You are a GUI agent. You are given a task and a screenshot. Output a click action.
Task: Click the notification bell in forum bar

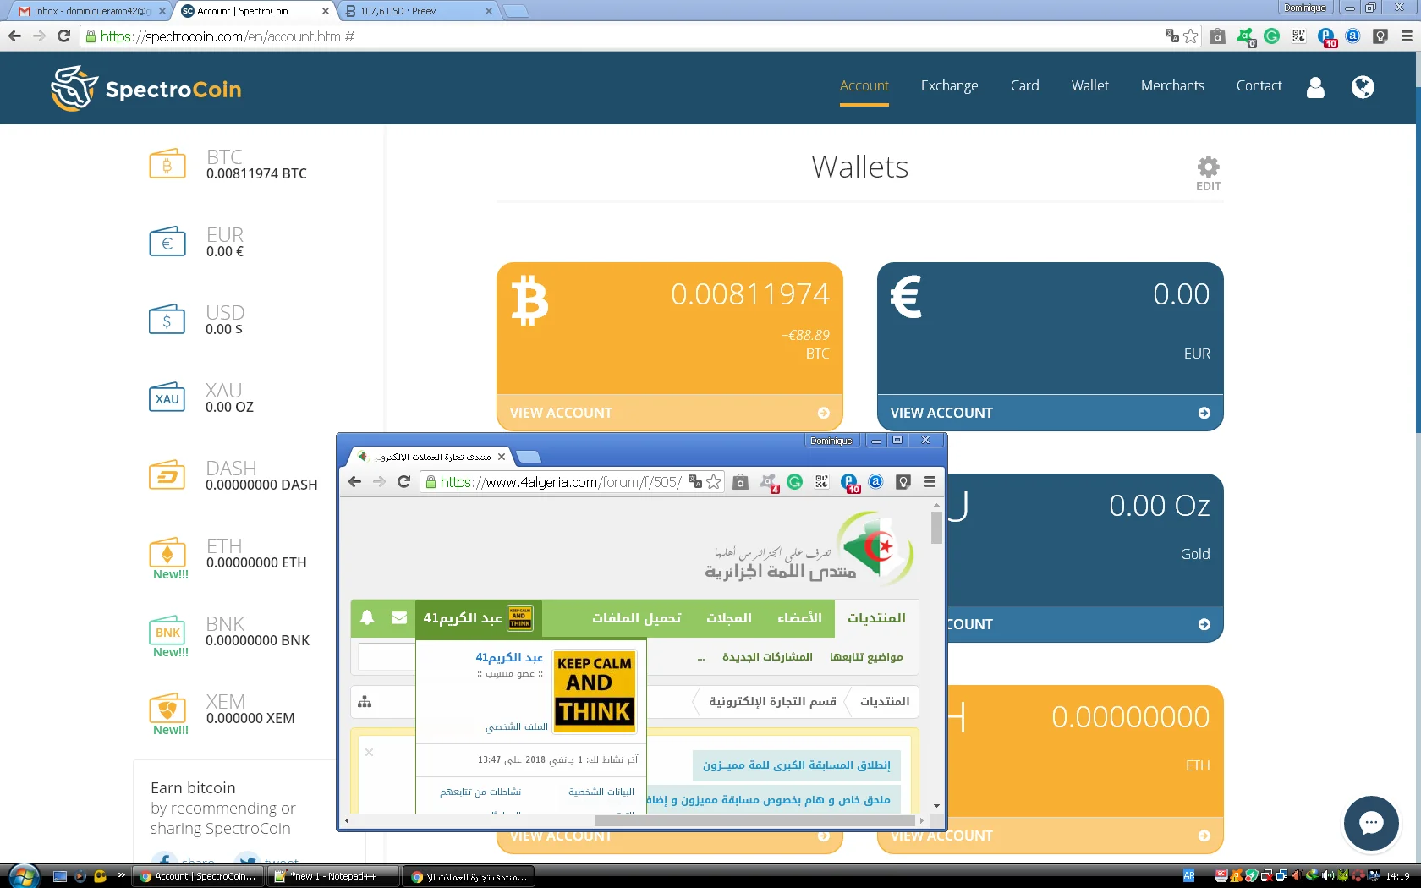click(367, 618)
